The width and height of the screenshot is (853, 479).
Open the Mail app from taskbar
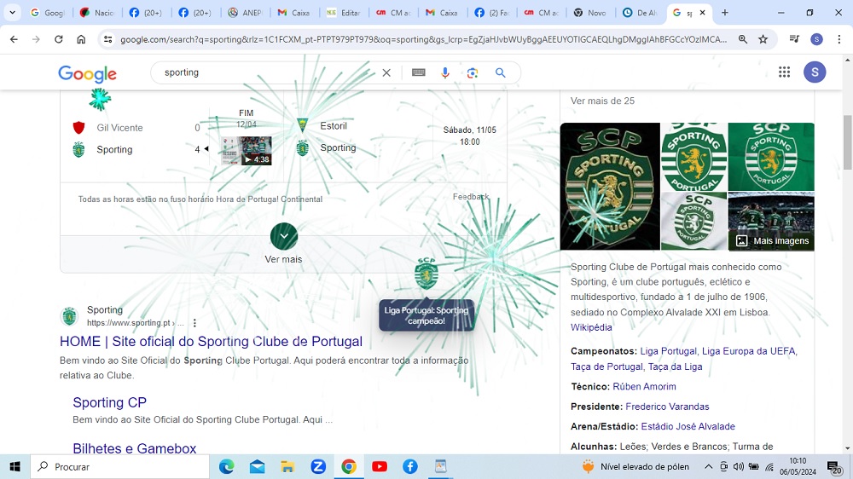click(258, 466)
